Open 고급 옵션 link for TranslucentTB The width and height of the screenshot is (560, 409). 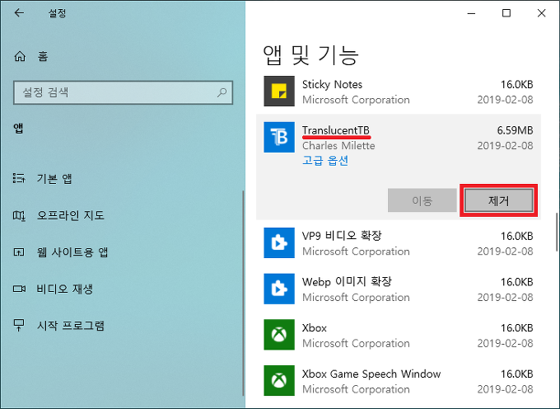click(325, 161)
